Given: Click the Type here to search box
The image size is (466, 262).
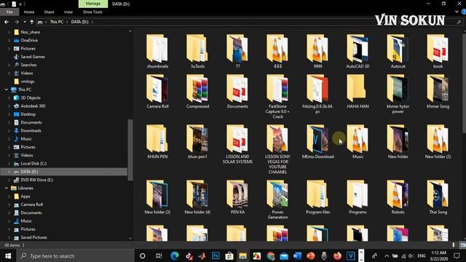Looking at the screenshot, I should click(x=76, y=255).
